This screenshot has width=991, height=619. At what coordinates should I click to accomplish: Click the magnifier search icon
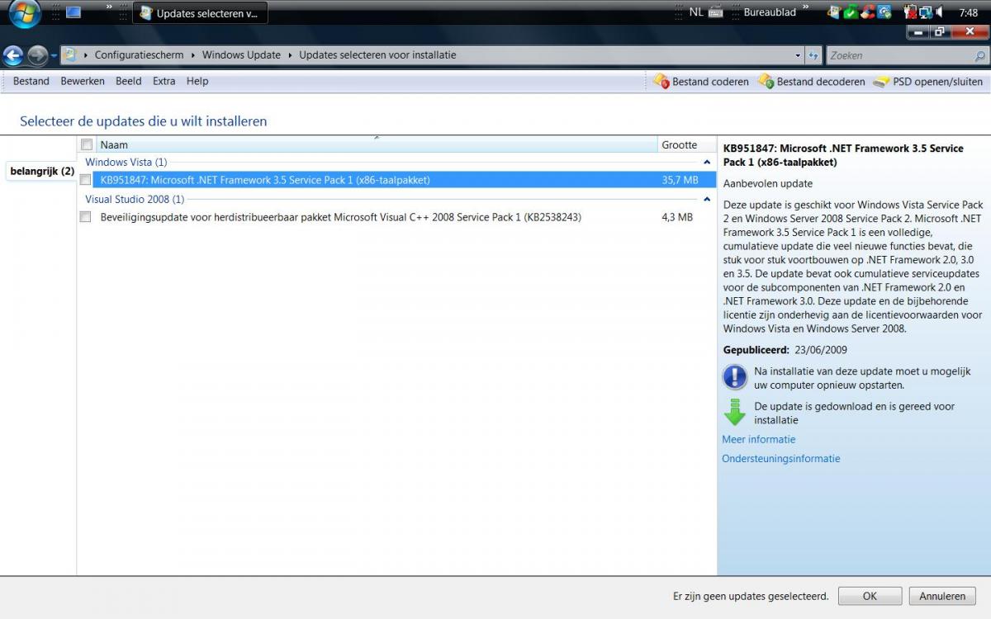[x=980, y=56]
